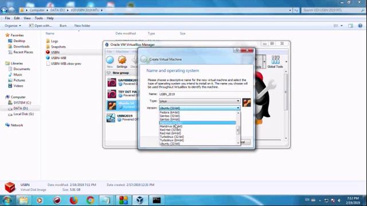Open the Explorer Tools menu
The height and width of the screenshot is (206, 367).
(x=38, y=18)
